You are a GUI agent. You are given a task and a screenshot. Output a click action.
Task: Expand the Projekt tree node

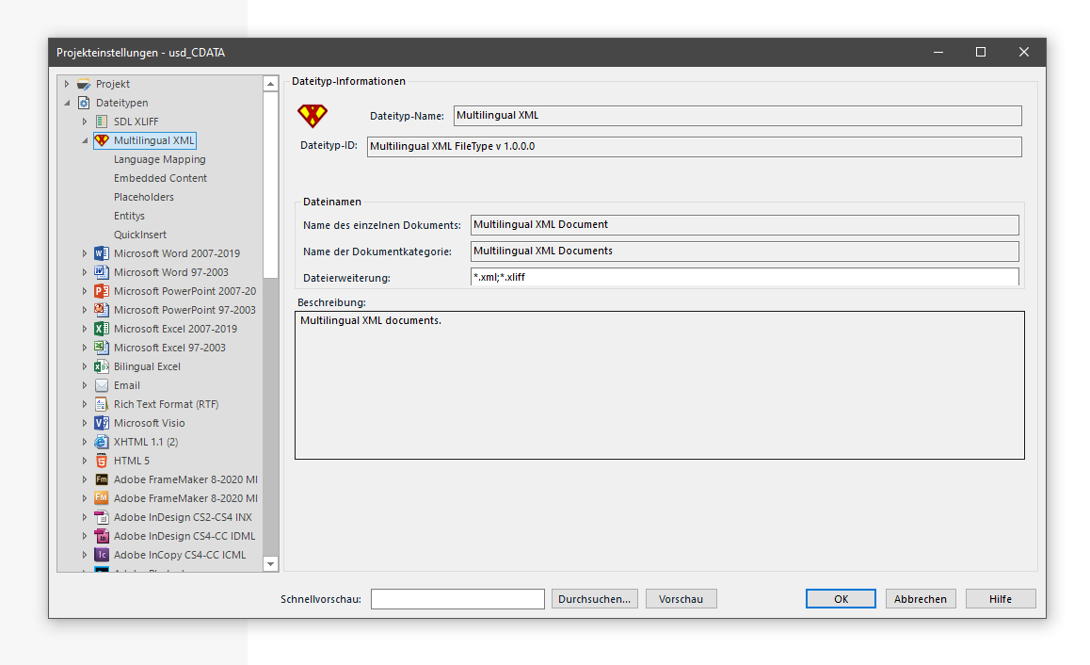click(67, 84)
